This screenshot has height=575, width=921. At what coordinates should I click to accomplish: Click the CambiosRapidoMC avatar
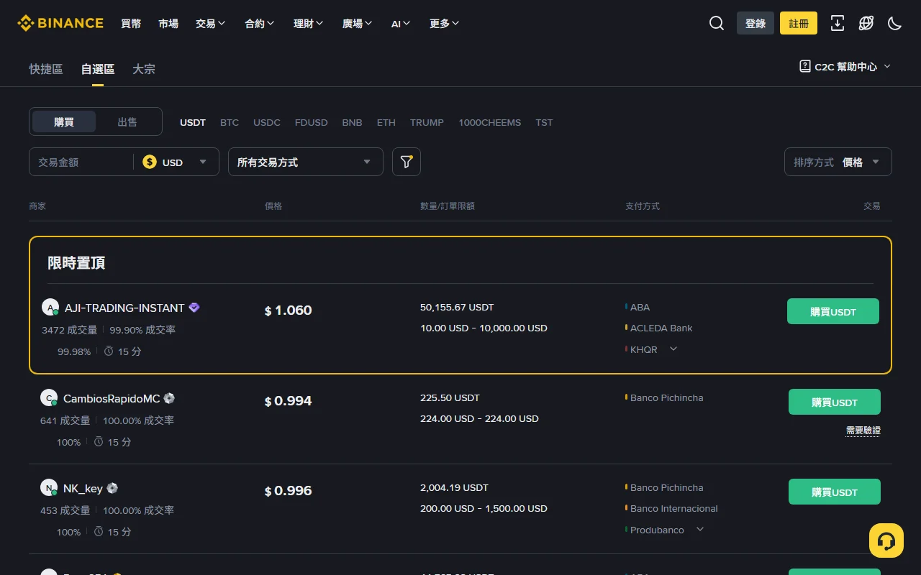[49, 398]
